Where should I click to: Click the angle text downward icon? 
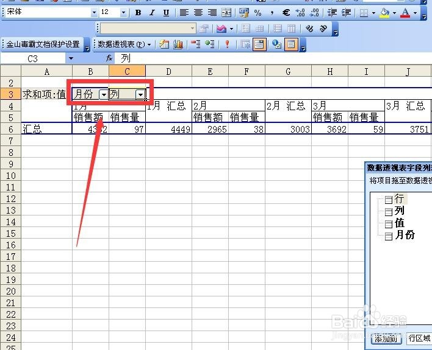pos(309,29)
